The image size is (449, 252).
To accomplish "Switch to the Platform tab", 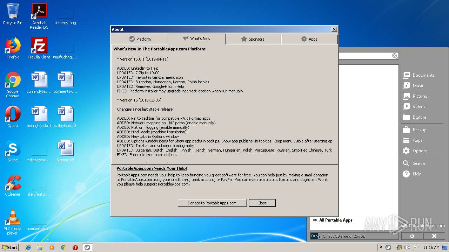I will tap(140, 39).
